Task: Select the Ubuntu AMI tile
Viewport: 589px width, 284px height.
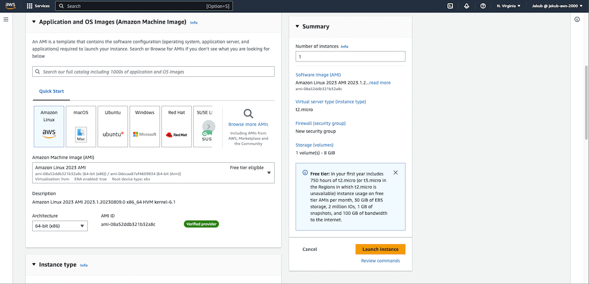Action: pos(113,126)
